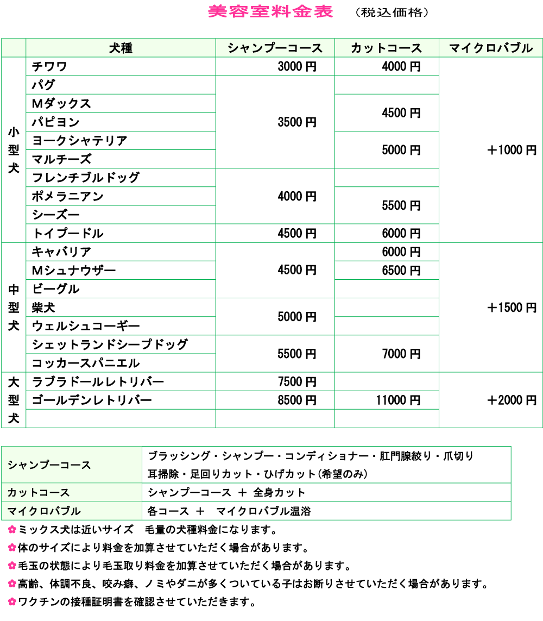Select the empty header cell left of 犬種
543x621 pixels.
[x=14, y=48]
